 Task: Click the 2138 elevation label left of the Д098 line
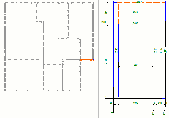[103, 22]
